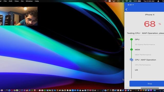Select the CPU : MAP Operation label
This screenshot has width=164, height=92.
[145, 60]
